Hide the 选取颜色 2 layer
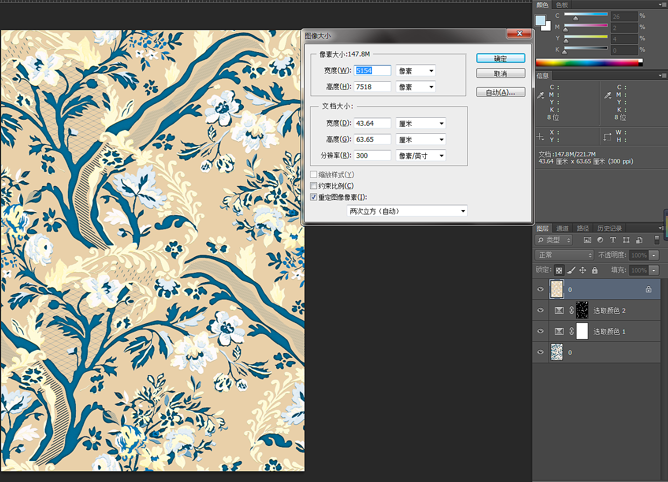 pyautogui.click(x=540, y=311)
